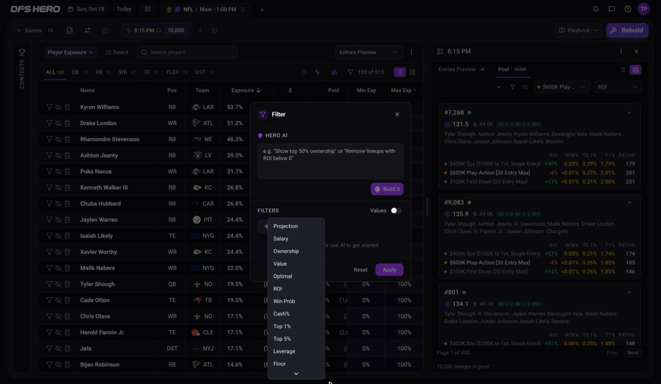Switch Pool panel to list view
Screen dimensions: 661x384
pyautogui.click(x=623, y=69)
